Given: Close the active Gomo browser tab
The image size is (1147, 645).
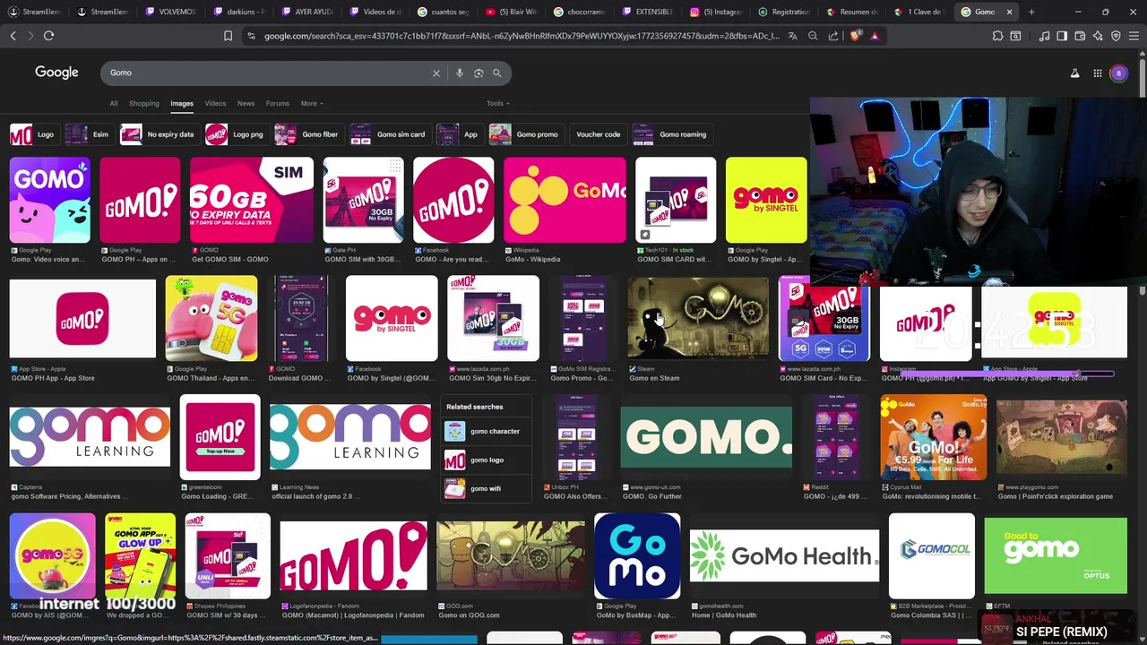Looking at the screenshot, I should click(1009, 12).
